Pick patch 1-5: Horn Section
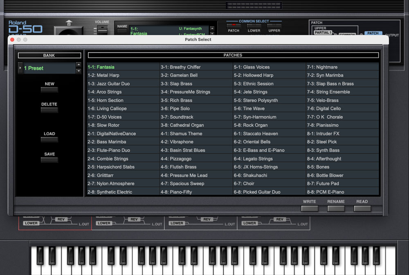The height and width of the screenshot is (275, 409). (x=123, y=100)
